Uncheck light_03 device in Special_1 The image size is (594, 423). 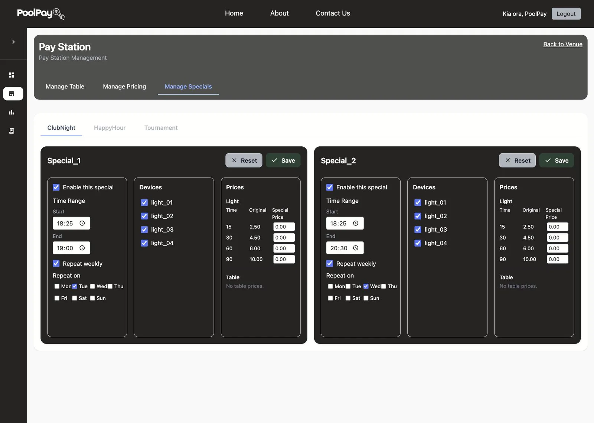(144, 230)
